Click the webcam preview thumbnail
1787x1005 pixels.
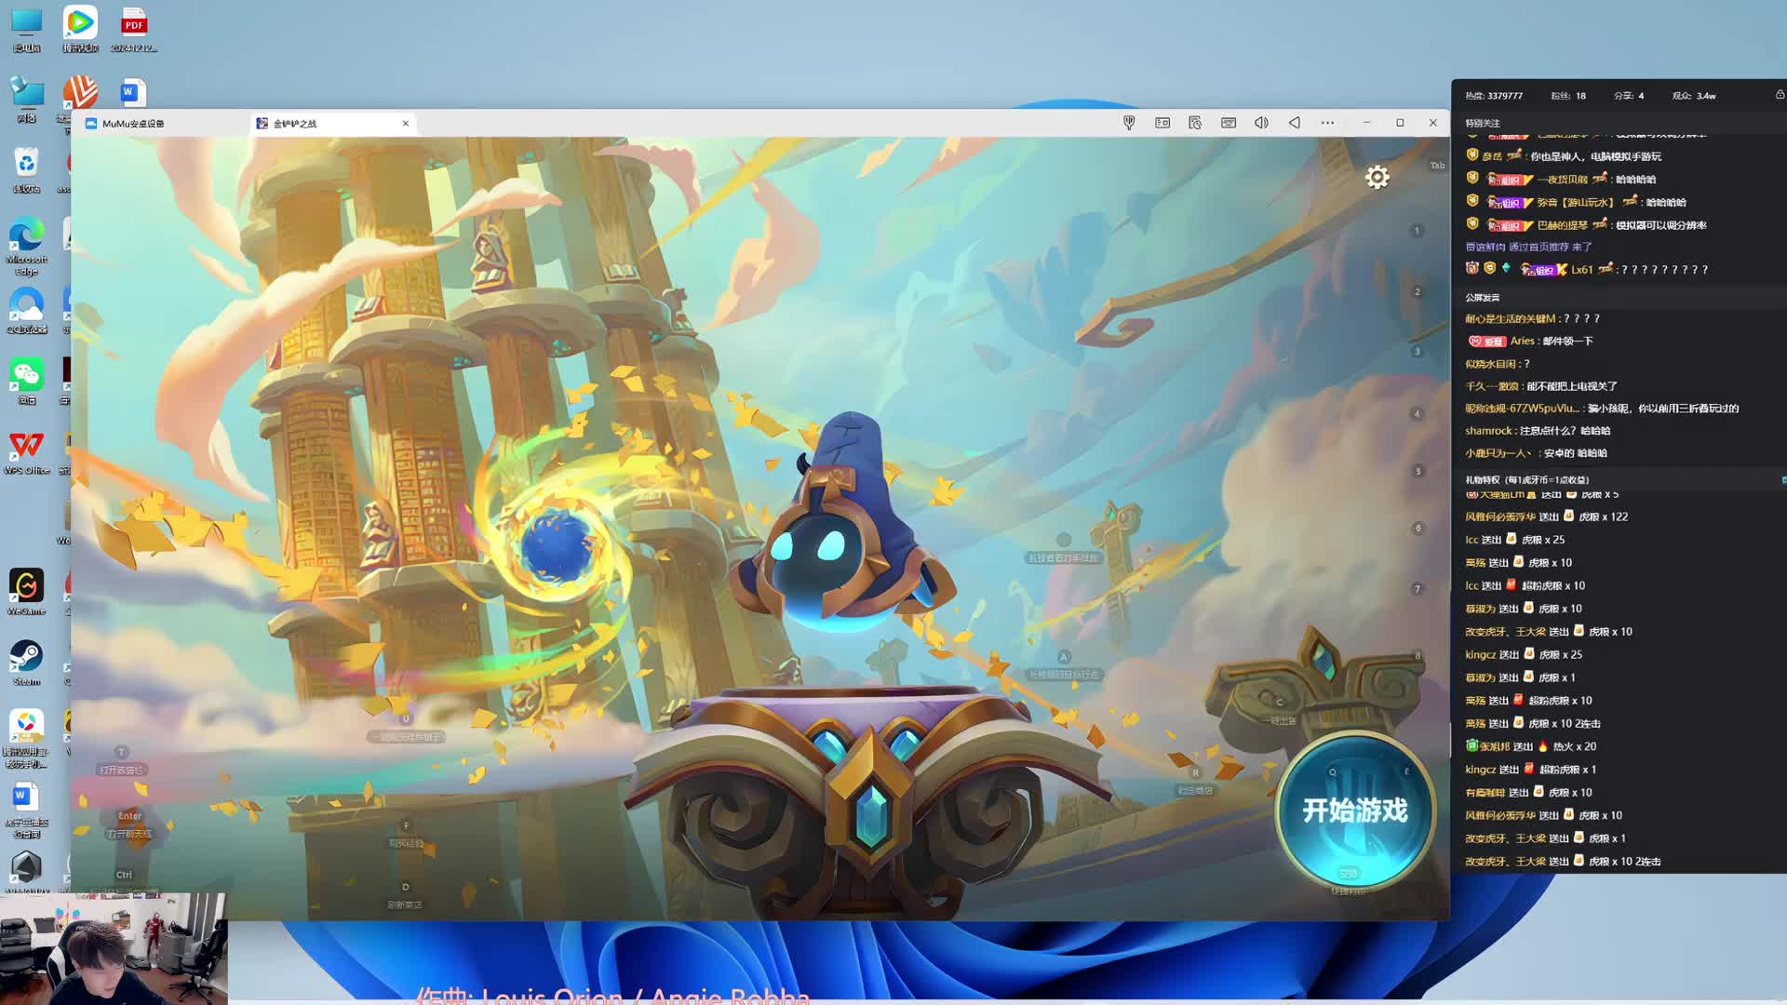click(113, 947)
